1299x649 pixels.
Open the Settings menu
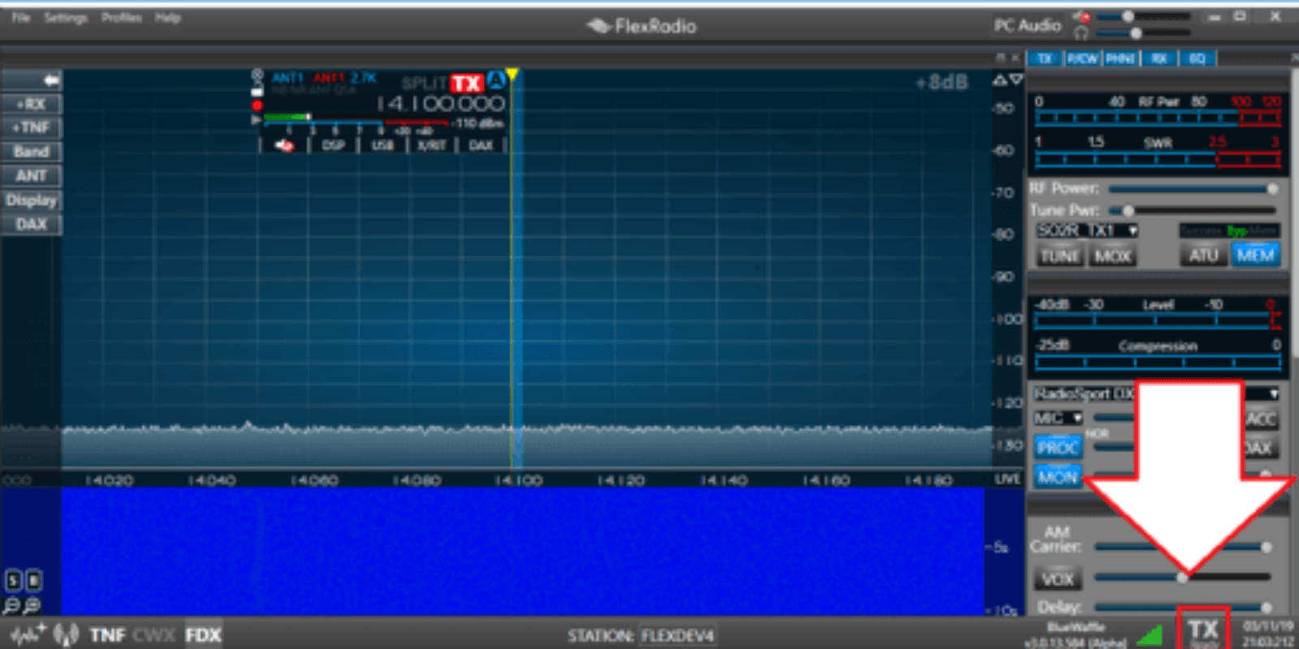point(66,18)
